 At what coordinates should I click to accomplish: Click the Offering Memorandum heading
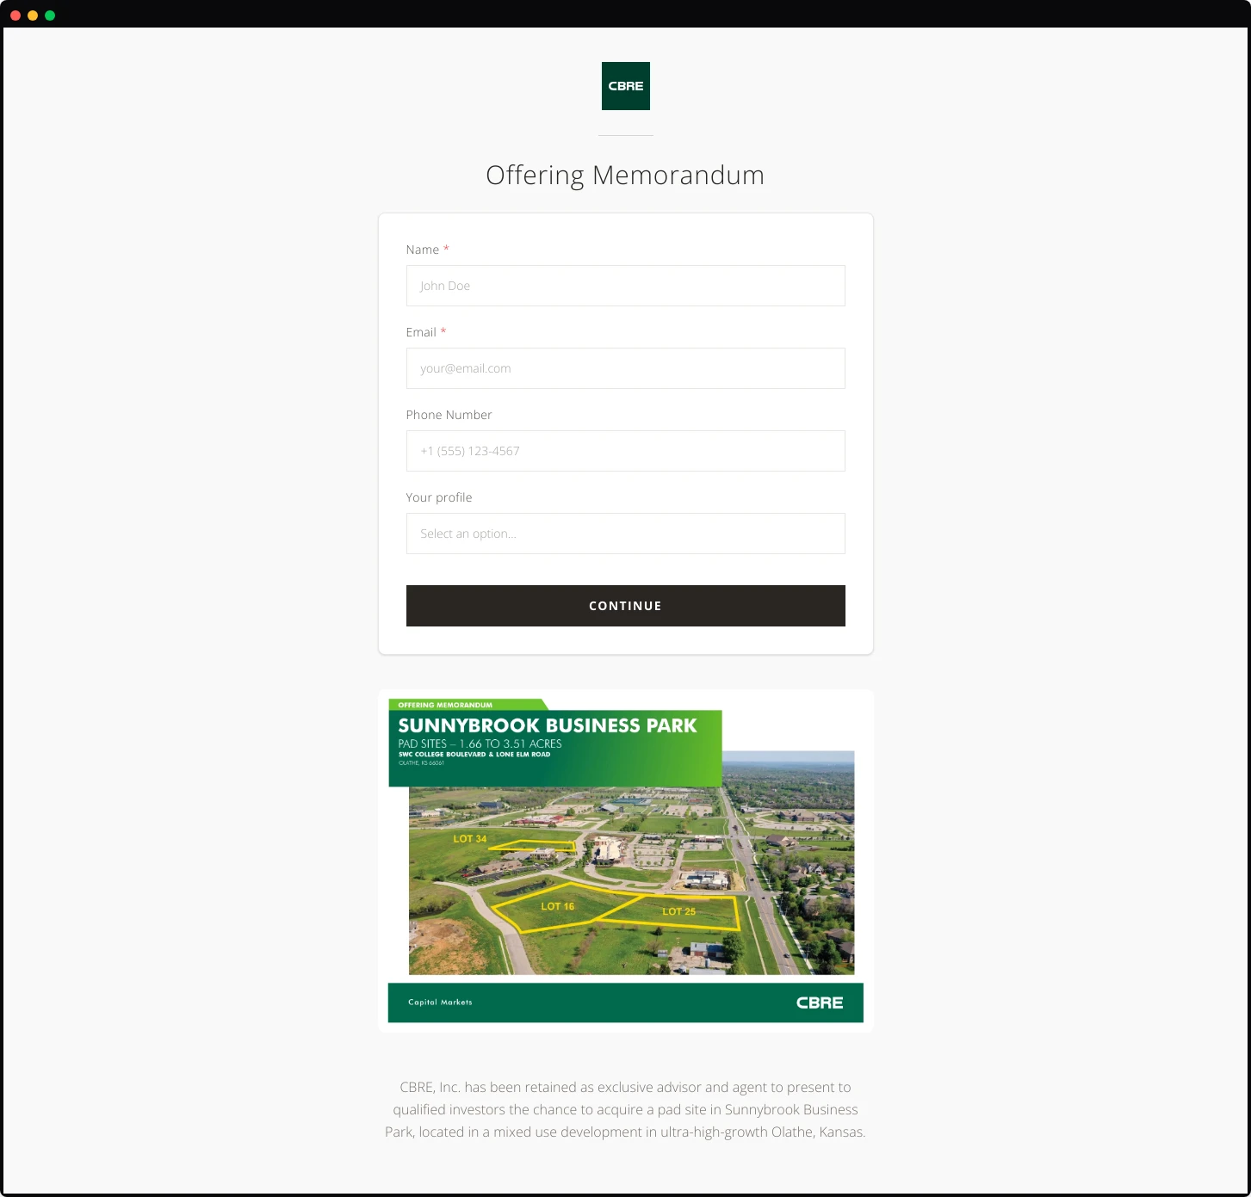(625, 175)
